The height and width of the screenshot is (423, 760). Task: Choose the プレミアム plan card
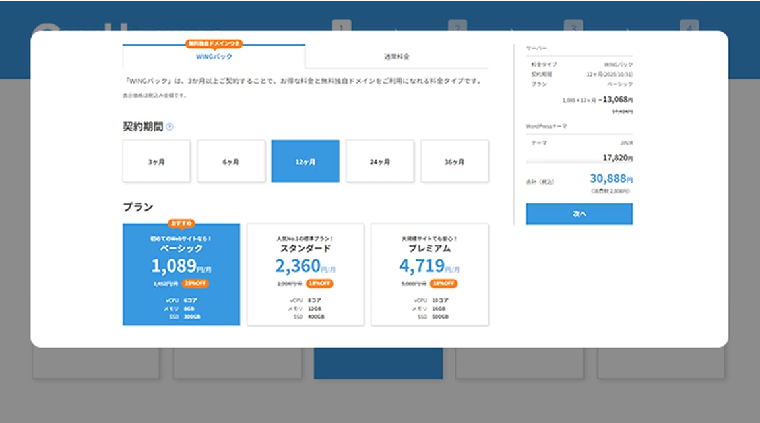[429, 275]
